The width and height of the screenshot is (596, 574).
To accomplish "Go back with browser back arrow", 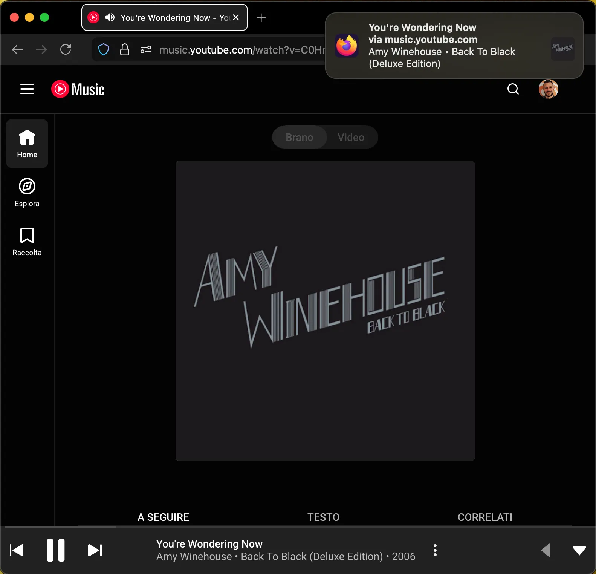I will point(17,49).
